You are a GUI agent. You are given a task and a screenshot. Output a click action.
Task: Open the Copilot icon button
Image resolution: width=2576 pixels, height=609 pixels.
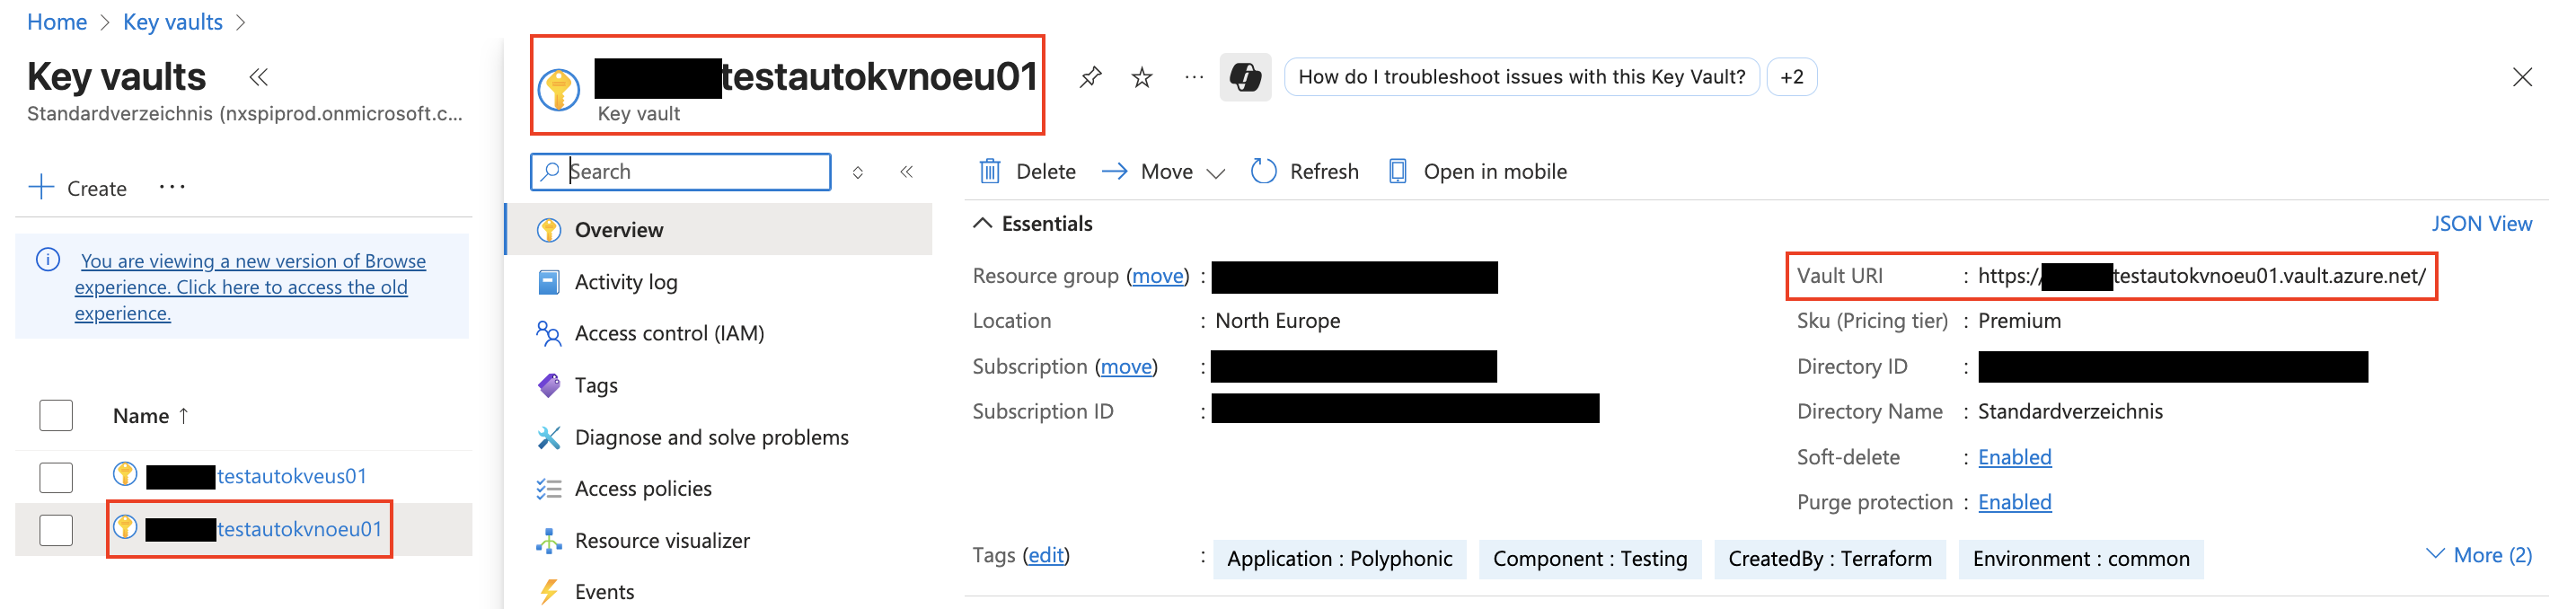pyautogui.click(x=1245, y=77)
